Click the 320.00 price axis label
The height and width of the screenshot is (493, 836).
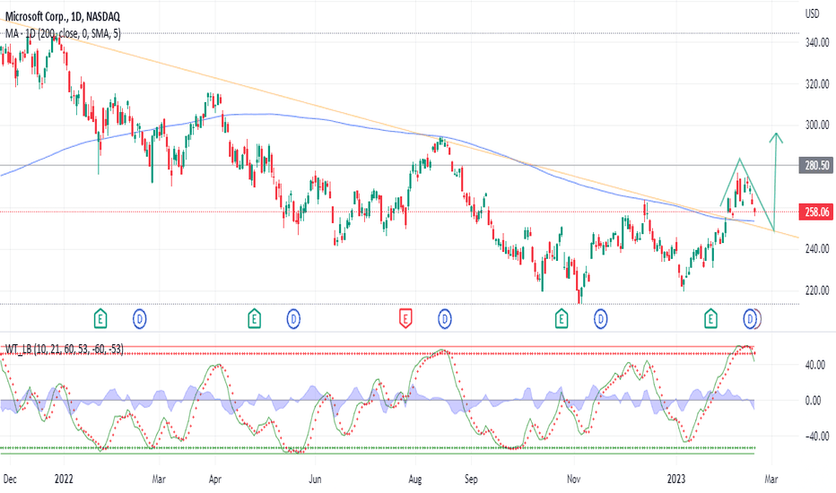pos(817,83)
